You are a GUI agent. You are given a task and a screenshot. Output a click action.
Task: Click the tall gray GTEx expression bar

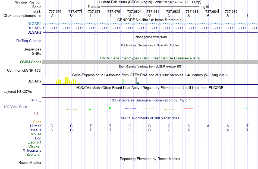point(136,81)
